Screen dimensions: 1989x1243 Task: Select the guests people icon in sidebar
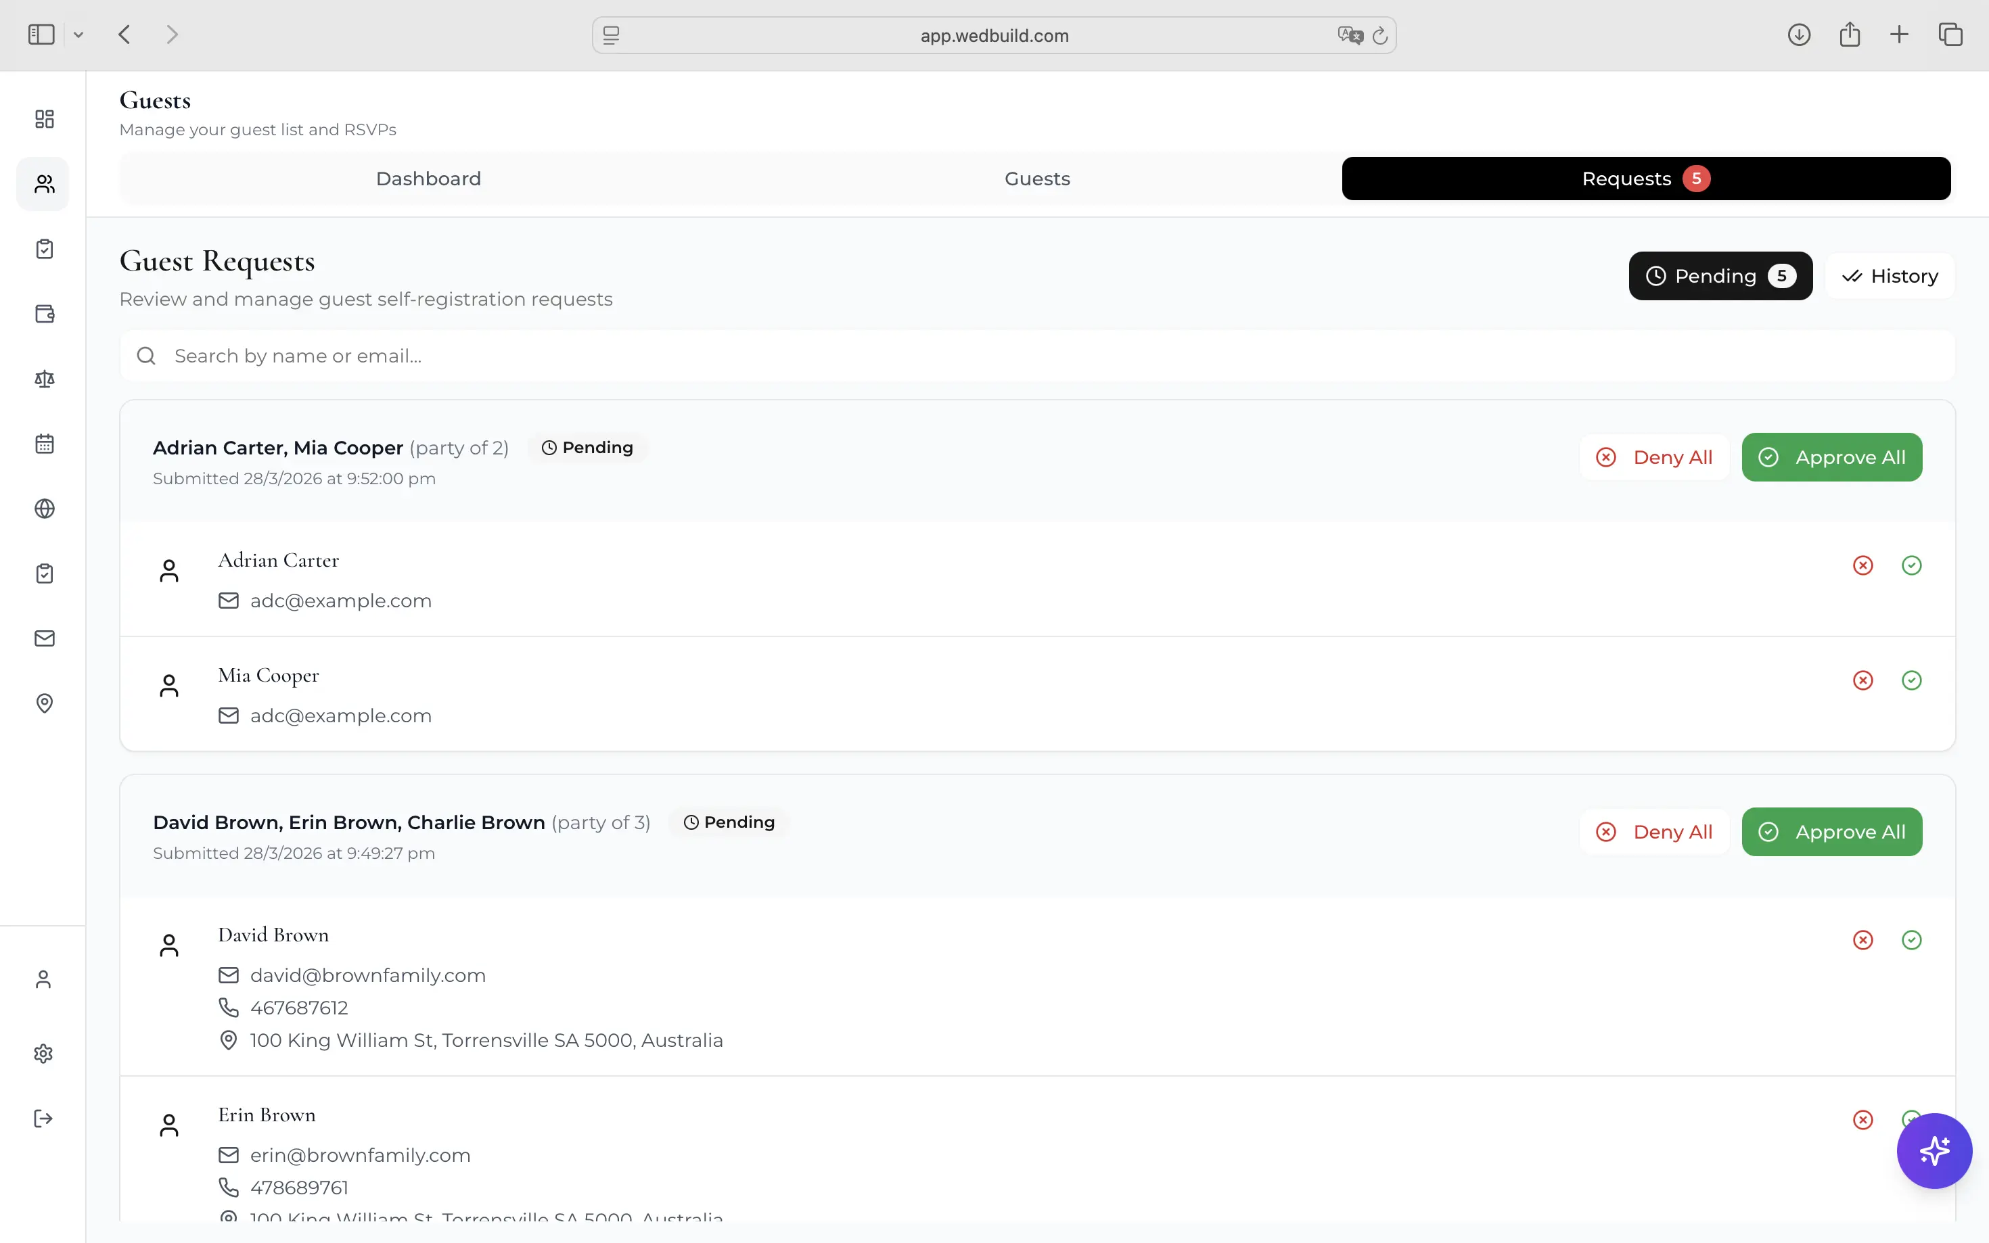pyautogui.click(x=45, y=184)
